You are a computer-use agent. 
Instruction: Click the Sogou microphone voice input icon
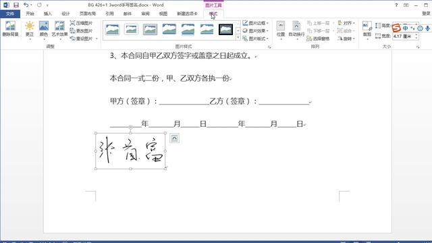[427, 28]
